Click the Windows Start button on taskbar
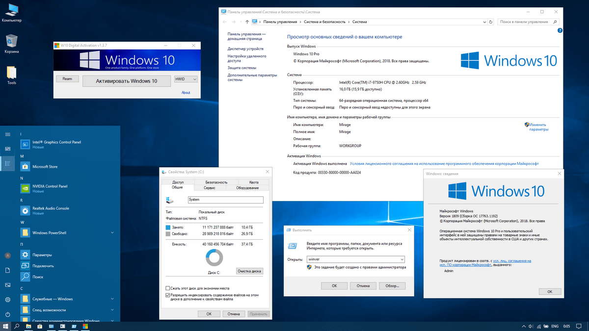The image size is (589, 331). (x=6, y=326)
